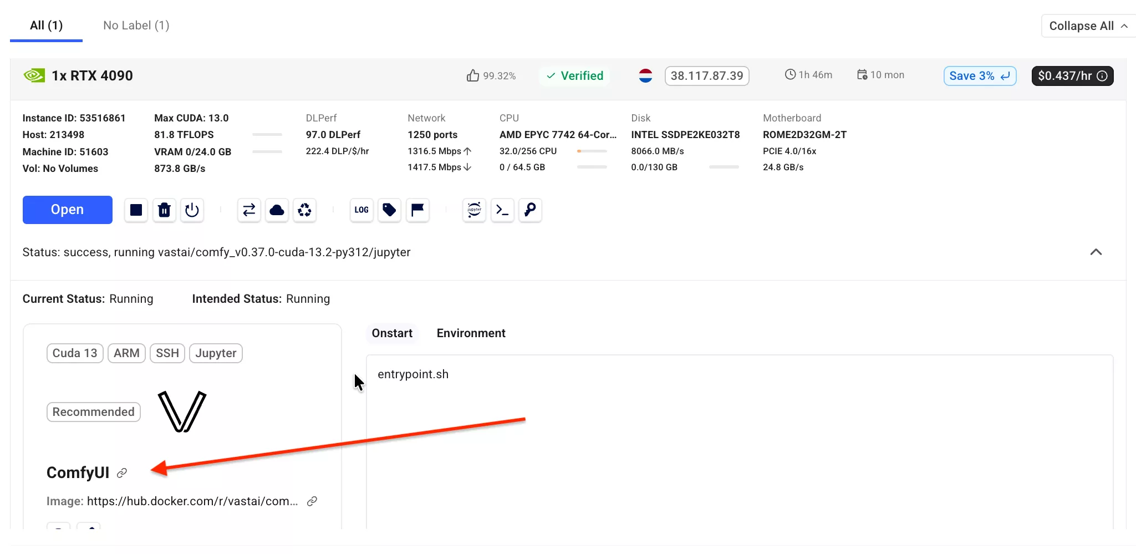The image size is (1136, 554).
Task: Click Collapse All dropdown
Action: [1088, 26]
